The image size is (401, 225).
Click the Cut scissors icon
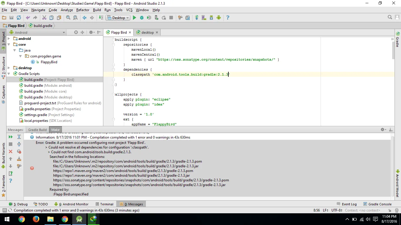(x=44, y=18)
